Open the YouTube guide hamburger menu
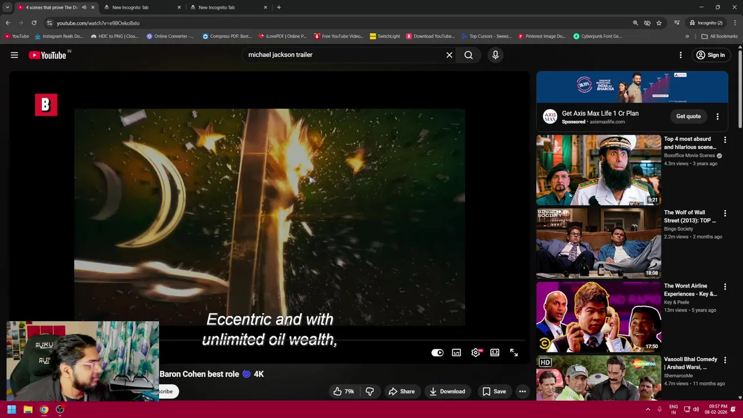The image size is (743, 418). pyautogui.click(x=15, y=55)
